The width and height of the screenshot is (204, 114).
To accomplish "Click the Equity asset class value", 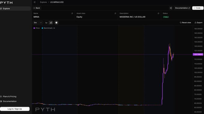I will click(x=79, y=17).
